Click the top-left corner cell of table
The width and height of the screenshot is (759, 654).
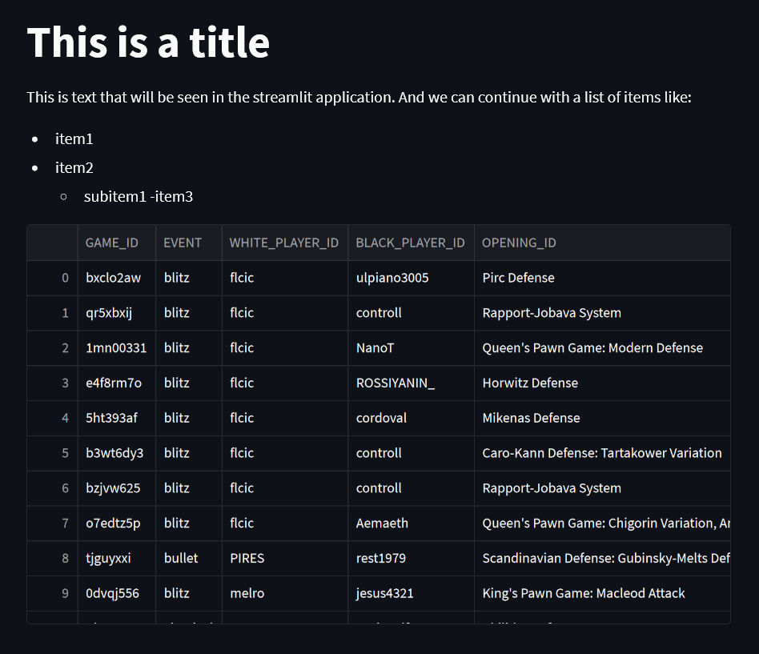tap(52, 243)
